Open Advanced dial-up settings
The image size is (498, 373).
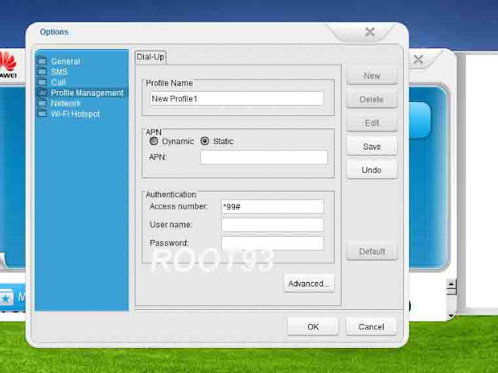point(309,283)
